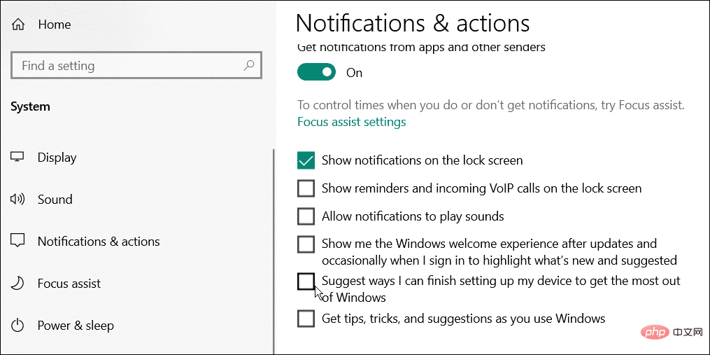Screen dimensions: 710x355
Task: Click the Display monitor icon
Action: tap(18, 158)
